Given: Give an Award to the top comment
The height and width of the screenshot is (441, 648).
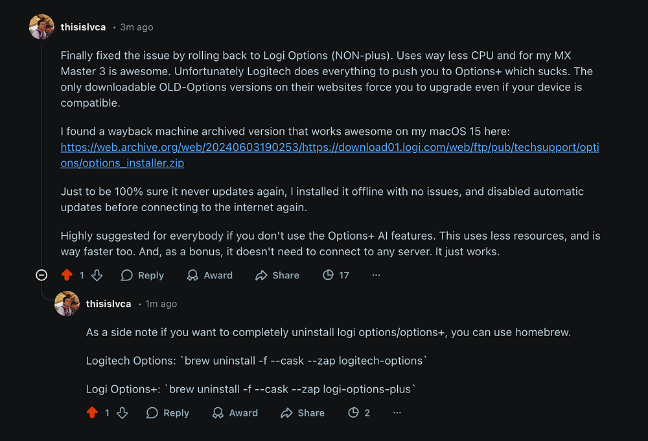Looking at the screenshot, I should click(x=209, y=275).
